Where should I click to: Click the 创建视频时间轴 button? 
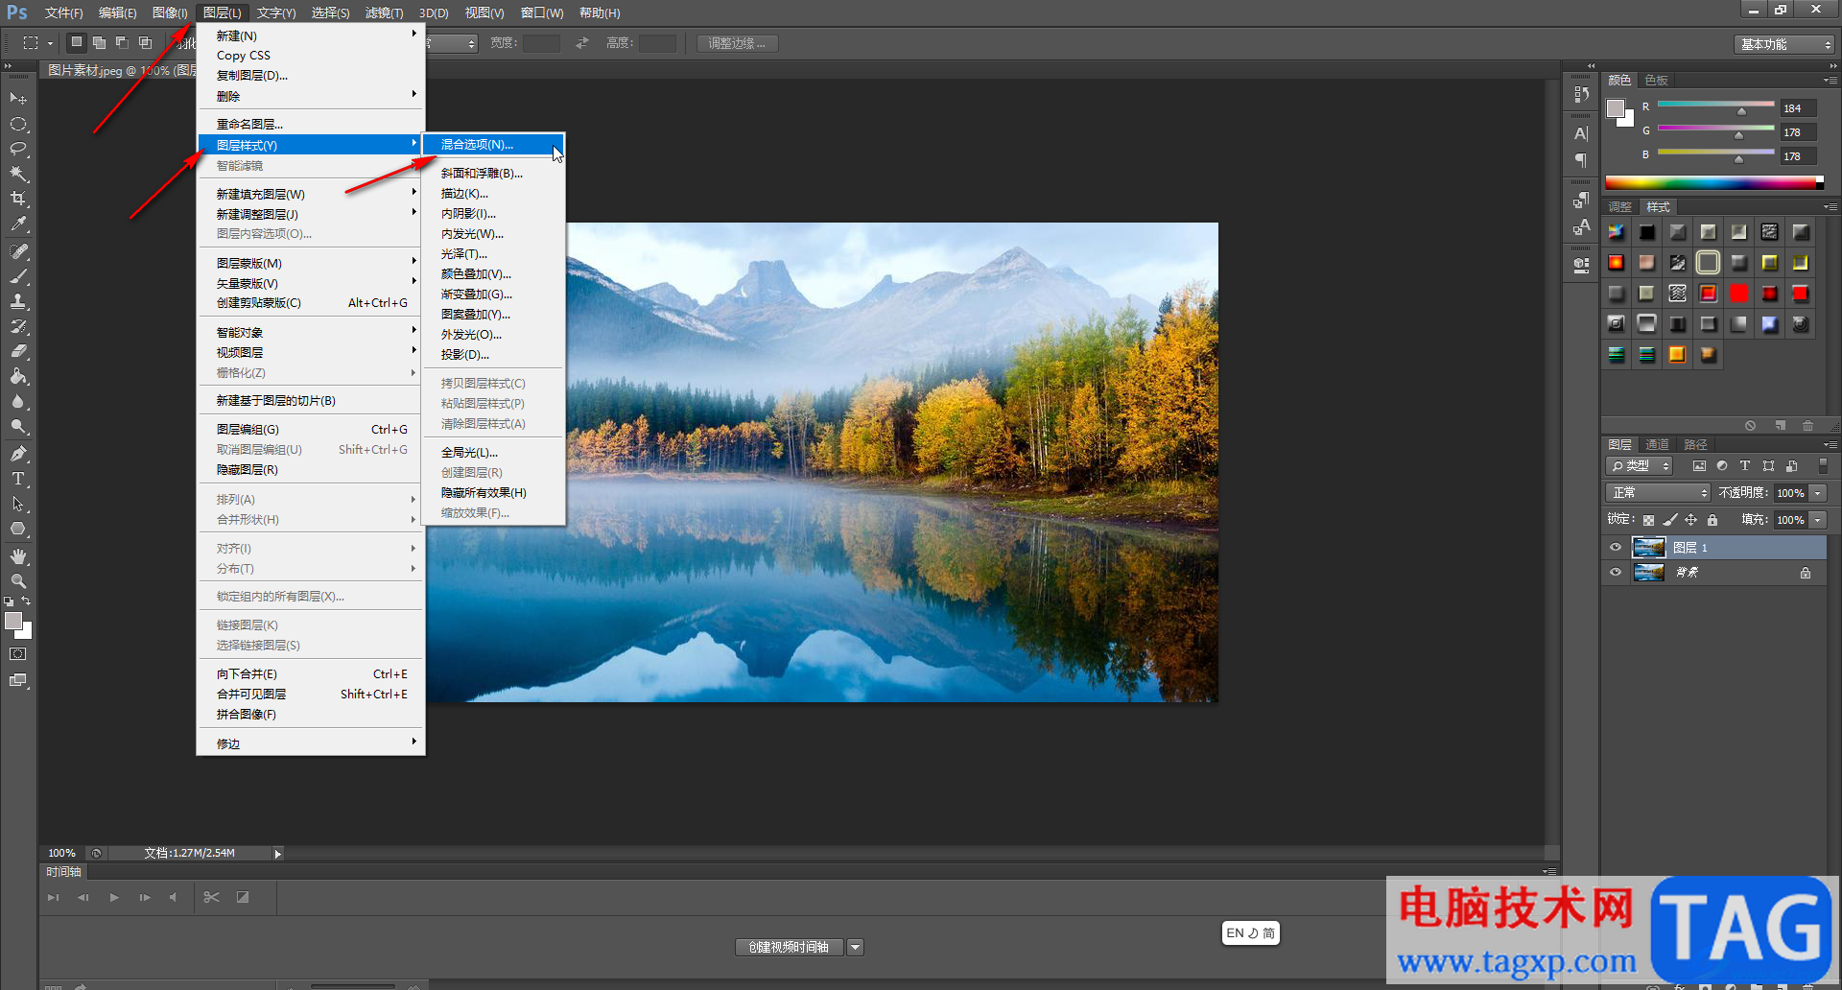point(789,947)
